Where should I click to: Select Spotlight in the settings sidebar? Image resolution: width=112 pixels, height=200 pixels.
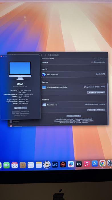point(16,121)
